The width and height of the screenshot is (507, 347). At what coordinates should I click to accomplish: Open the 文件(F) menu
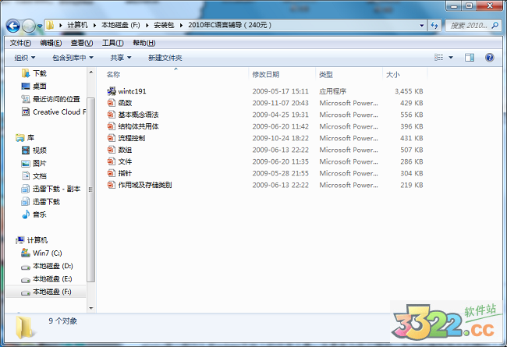(20, 43)
